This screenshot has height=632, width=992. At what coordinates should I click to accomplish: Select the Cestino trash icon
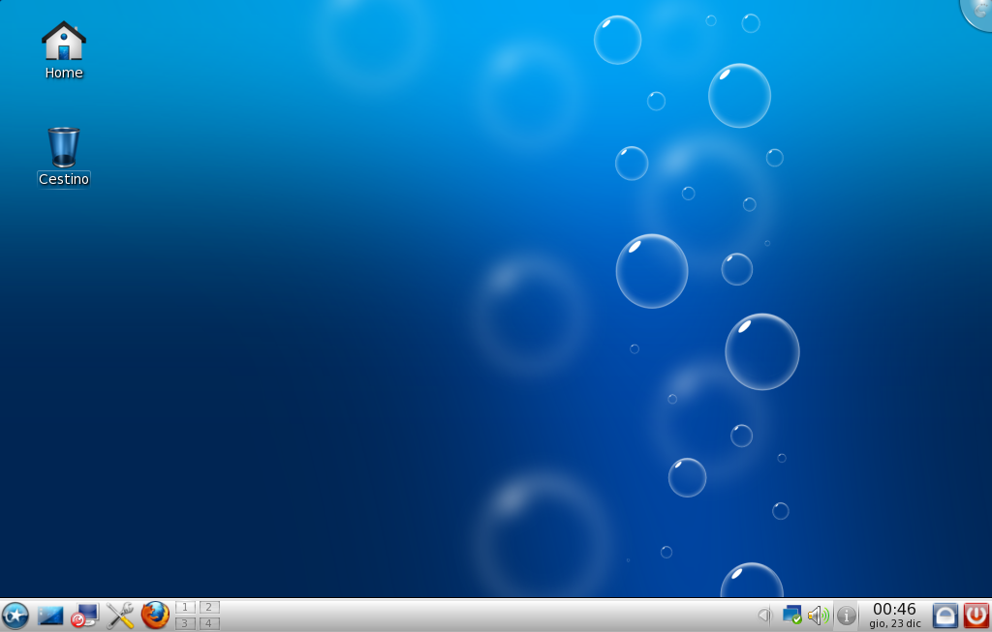[x=63, y=156]
